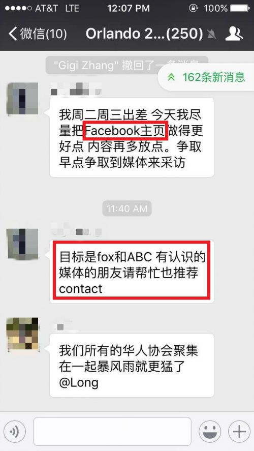Tap the battery indicator in status bar
The width and height of the screenshot is (254, 451).
(240, 8)
